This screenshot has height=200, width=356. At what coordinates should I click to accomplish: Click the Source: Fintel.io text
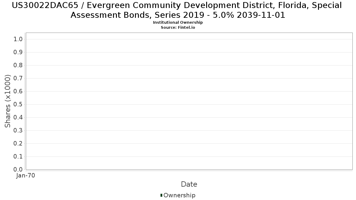(178, 27)
